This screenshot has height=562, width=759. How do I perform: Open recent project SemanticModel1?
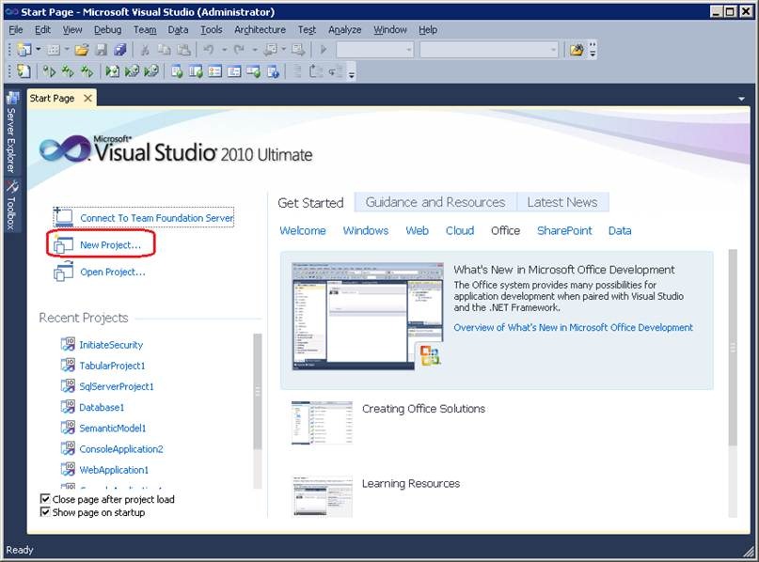[112, 428]
